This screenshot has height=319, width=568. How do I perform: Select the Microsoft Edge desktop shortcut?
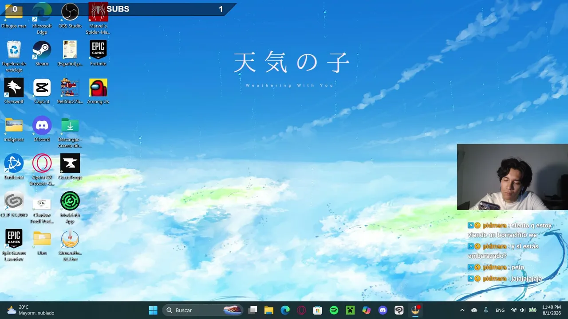[42, 19]
